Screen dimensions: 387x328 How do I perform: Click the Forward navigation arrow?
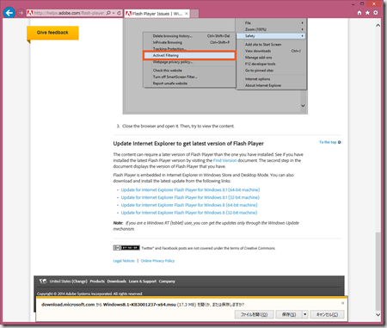point(21,13)
